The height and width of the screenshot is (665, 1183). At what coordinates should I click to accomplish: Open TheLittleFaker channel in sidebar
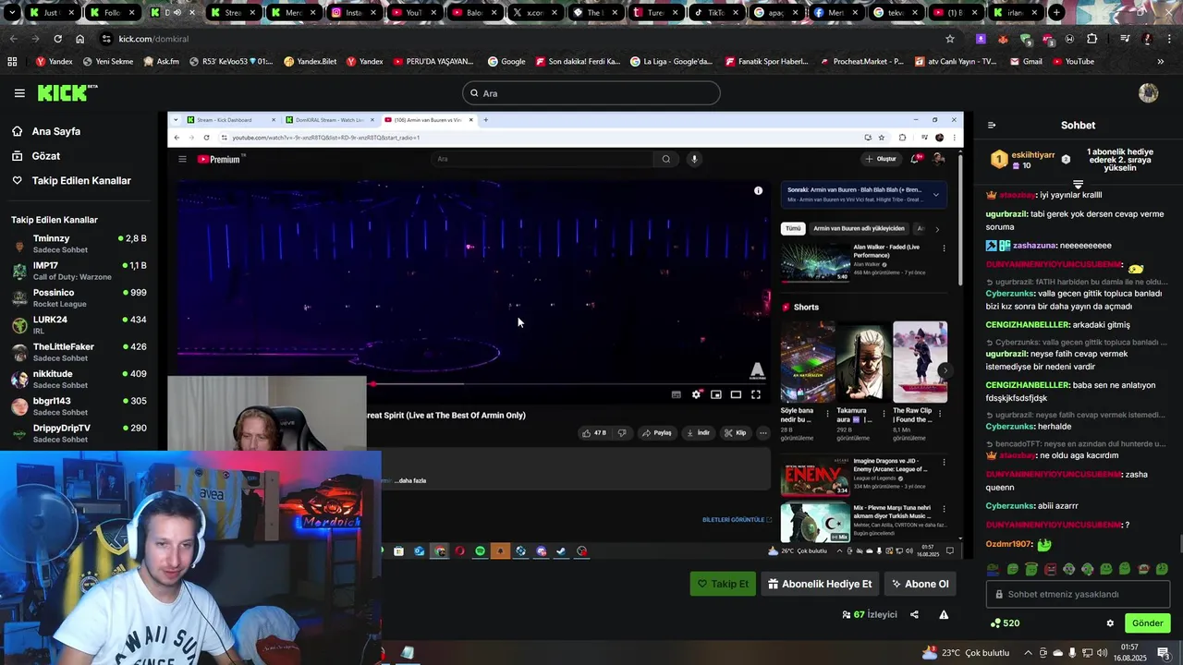click(x=79, y=352)
